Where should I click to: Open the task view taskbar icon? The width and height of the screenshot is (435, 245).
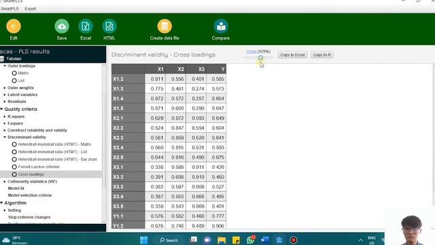point(193,240)
